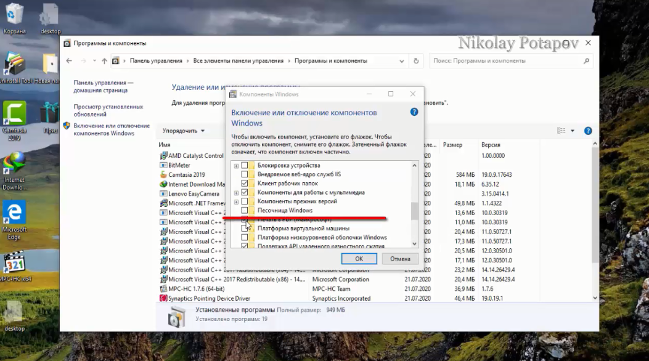
Task: Expand chevron after Все элементы панели управления
Action: click(x=289, y=61)
